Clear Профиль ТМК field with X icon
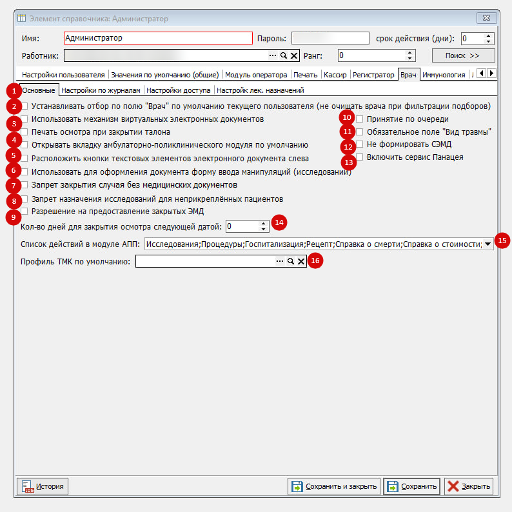The height and width of the screenshot is (512, 512). point(301,261)
